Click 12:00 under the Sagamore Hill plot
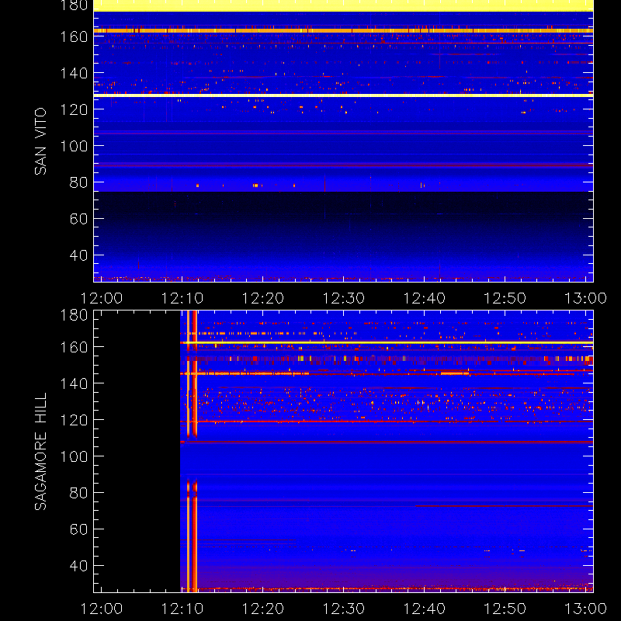 [102, 609]
